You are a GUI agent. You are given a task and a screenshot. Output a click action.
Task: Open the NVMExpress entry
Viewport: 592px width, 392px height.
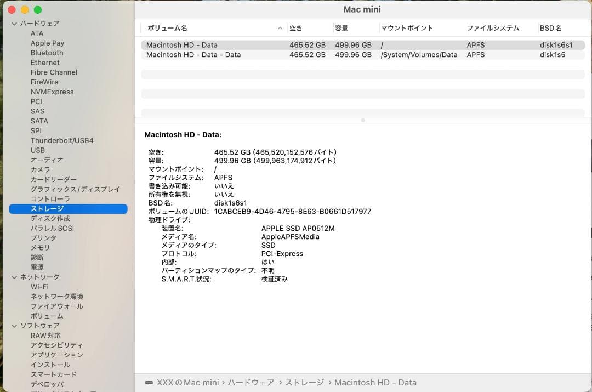(52, 92)
